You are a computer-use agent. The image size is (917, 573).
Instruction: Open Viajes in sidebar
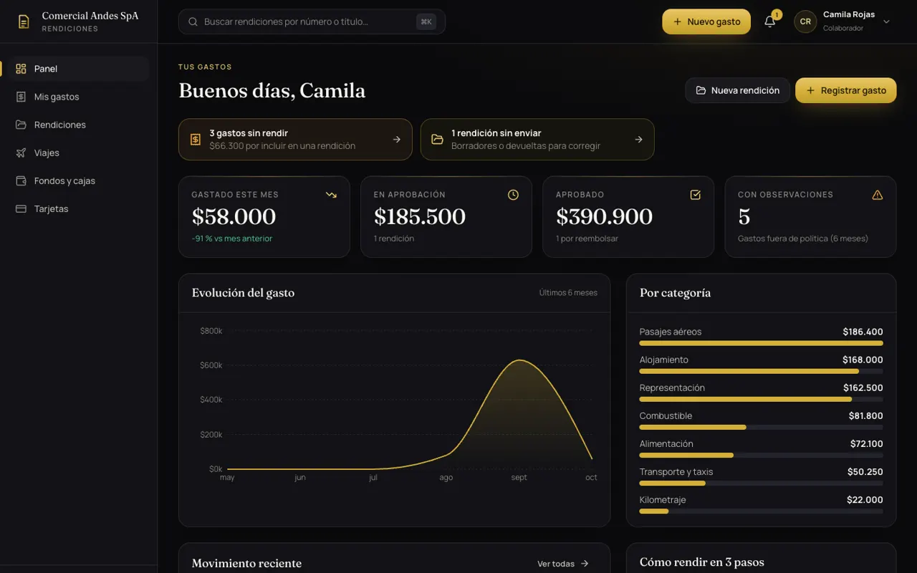coord(75,153)
